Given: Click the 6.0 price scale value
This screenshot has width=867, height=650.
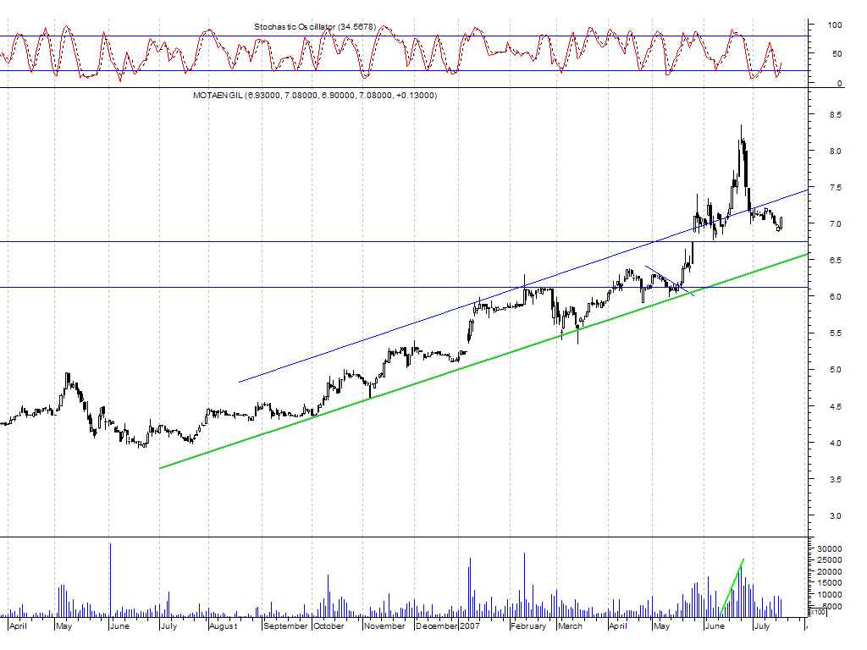Looking at the screenshot, I should [x=835, y=297].
